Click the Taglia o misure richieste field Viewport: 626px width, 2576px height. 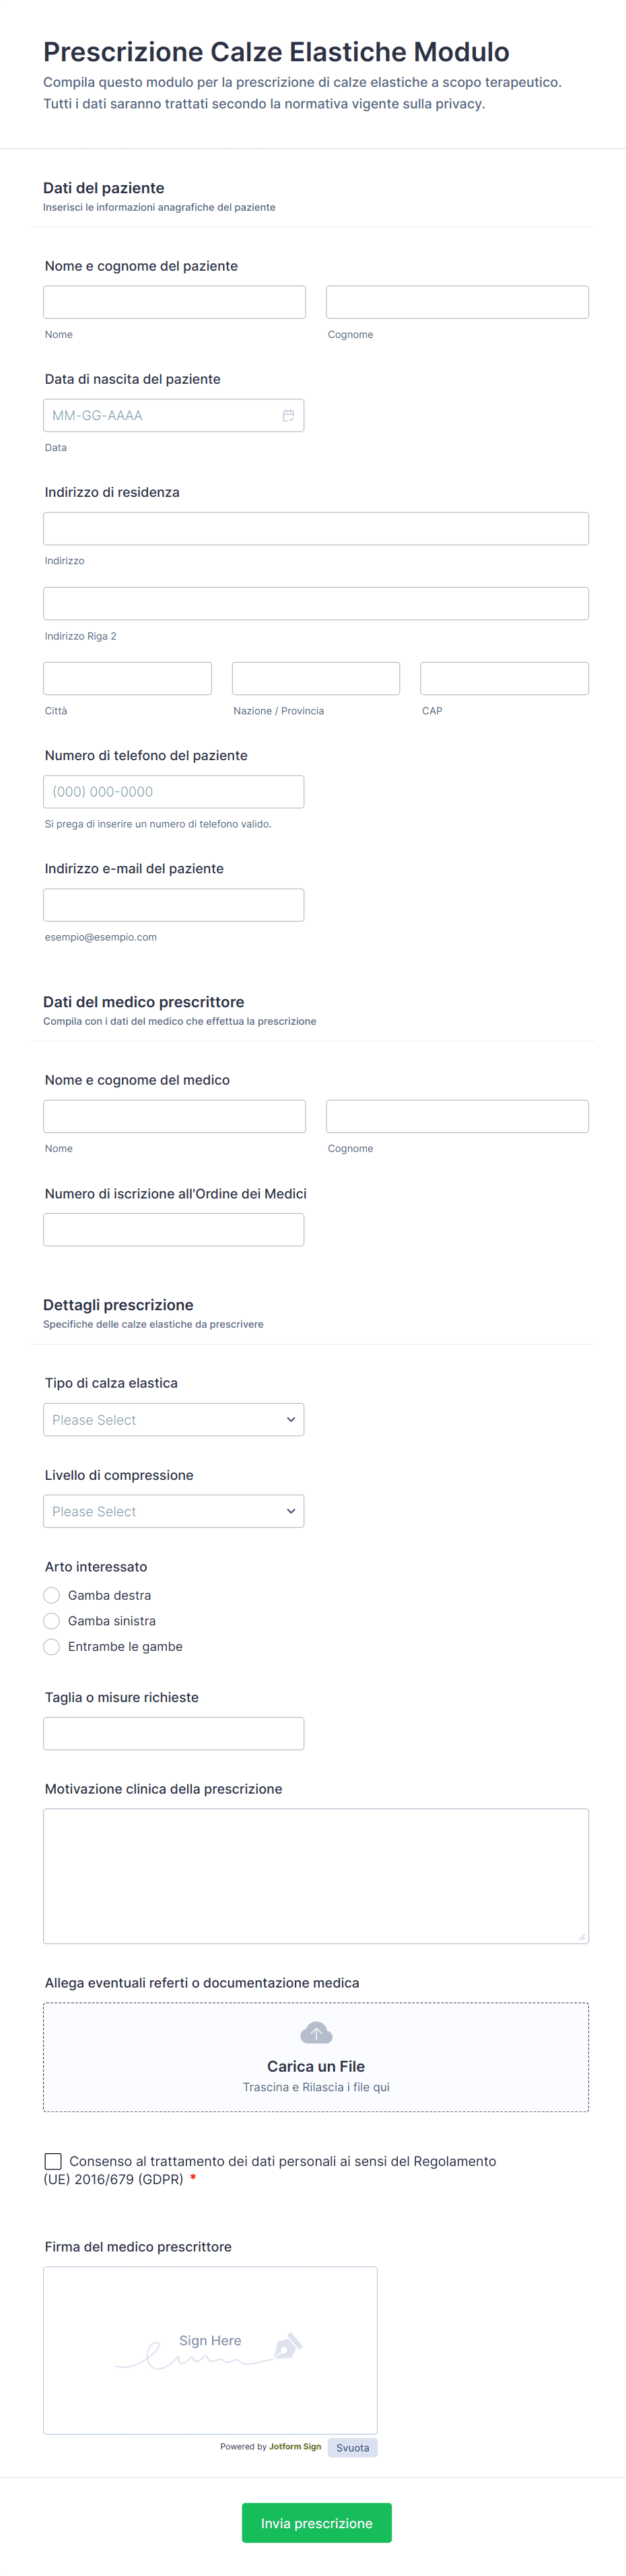click(173, 1734)
